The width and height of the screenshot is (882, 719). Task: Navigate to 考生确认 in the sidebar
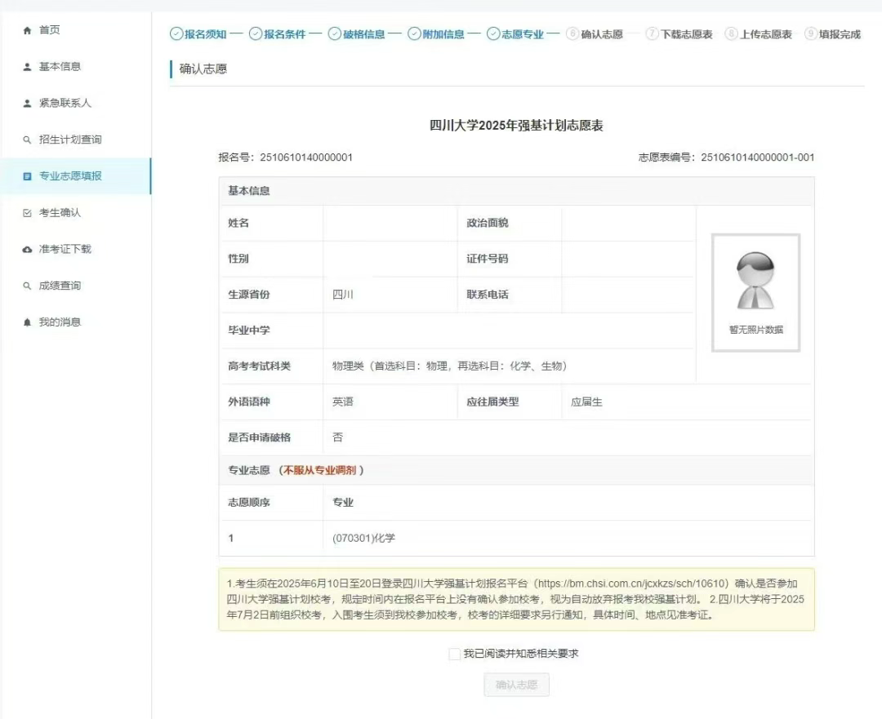tap(76, 213)
